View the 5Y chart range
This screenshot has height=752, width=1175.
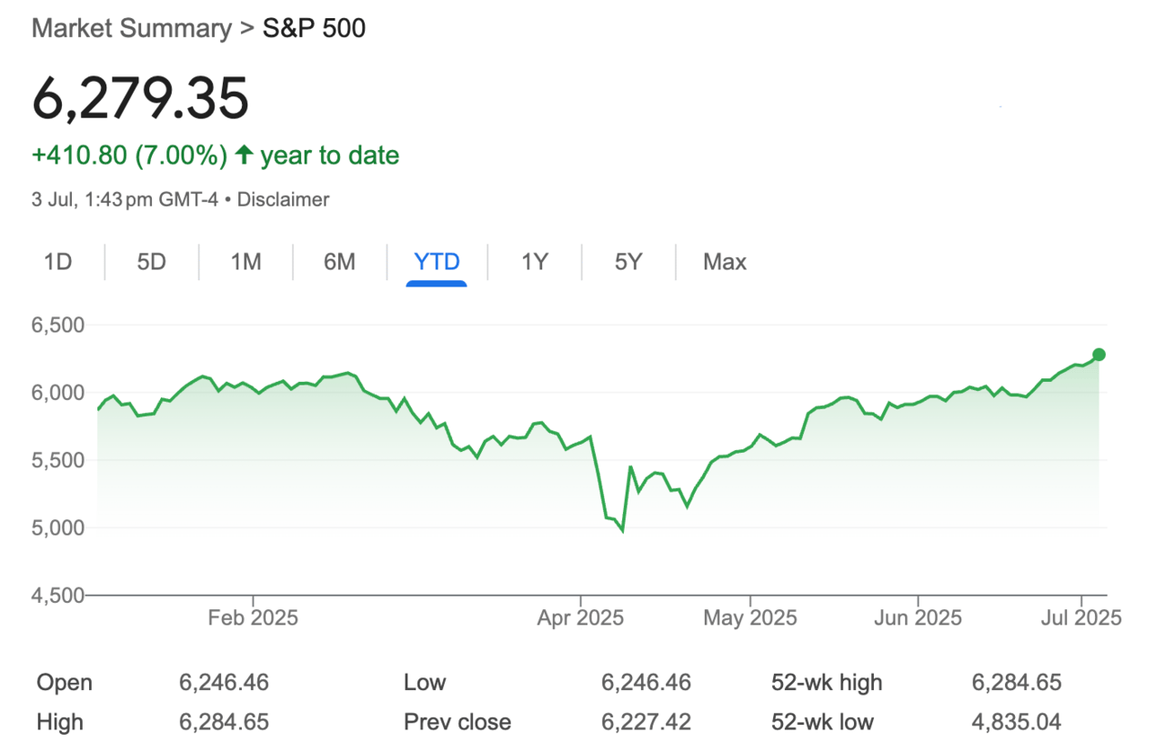click(x=628, y=262)
